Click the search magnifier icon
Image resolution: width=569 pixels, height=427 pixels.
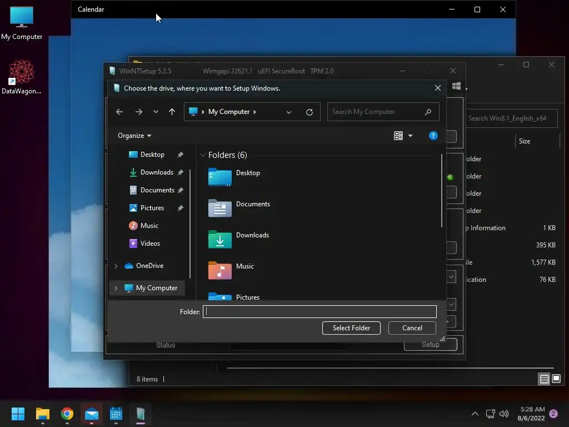point(428,112)
